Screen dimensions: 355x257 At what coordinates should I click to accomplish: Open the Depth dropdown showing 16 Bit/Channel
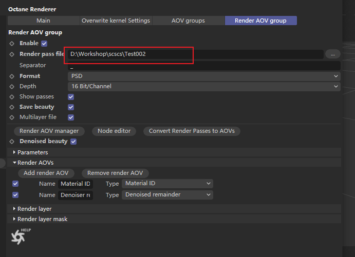(204, 86)
